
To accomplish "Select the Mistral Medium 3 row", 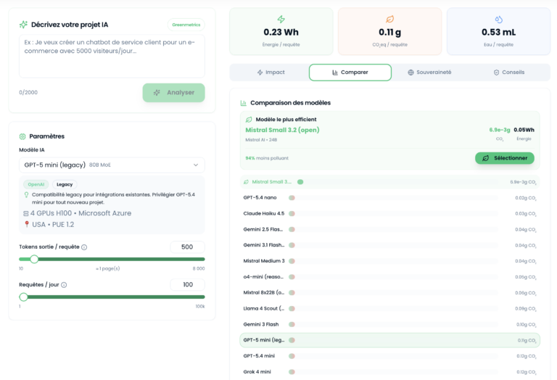I will tap(389, 261).
